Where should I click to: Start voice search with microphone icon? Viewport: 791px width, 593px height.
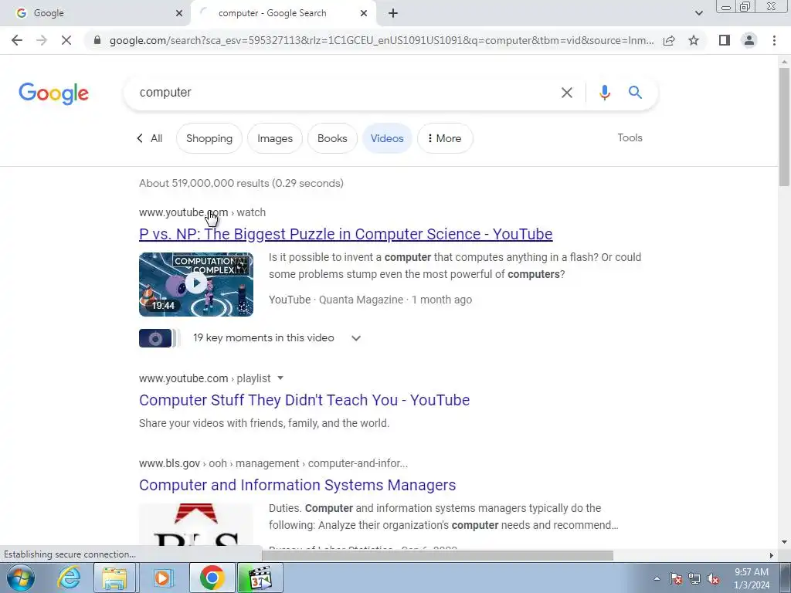(604, 93)
